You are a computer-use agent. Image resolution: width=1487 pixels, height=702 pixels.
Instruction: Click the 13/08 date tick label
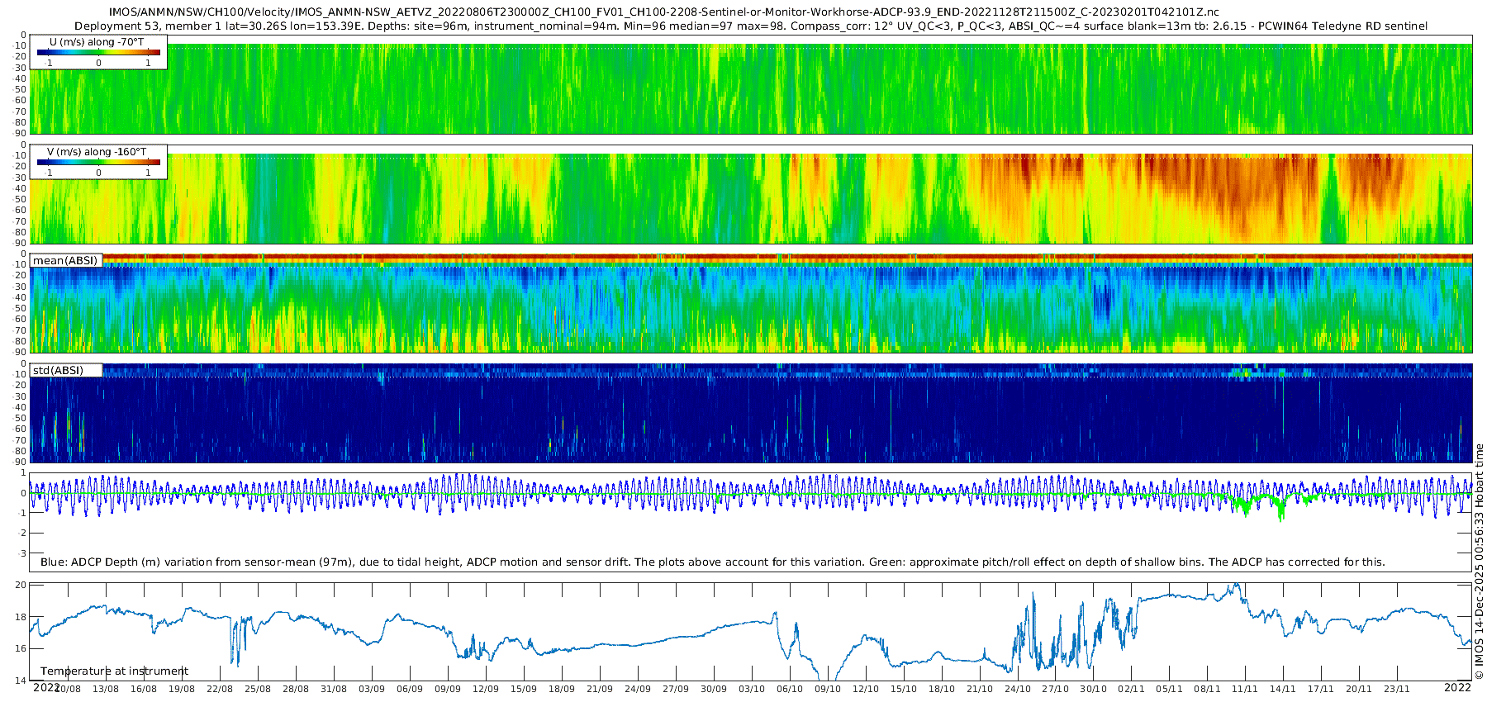(x=106, y=689)
